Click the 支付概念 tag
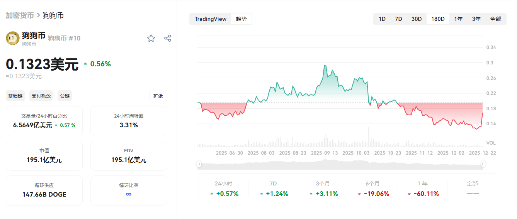This screenshot has width=517, height=219. pos(41,96)
